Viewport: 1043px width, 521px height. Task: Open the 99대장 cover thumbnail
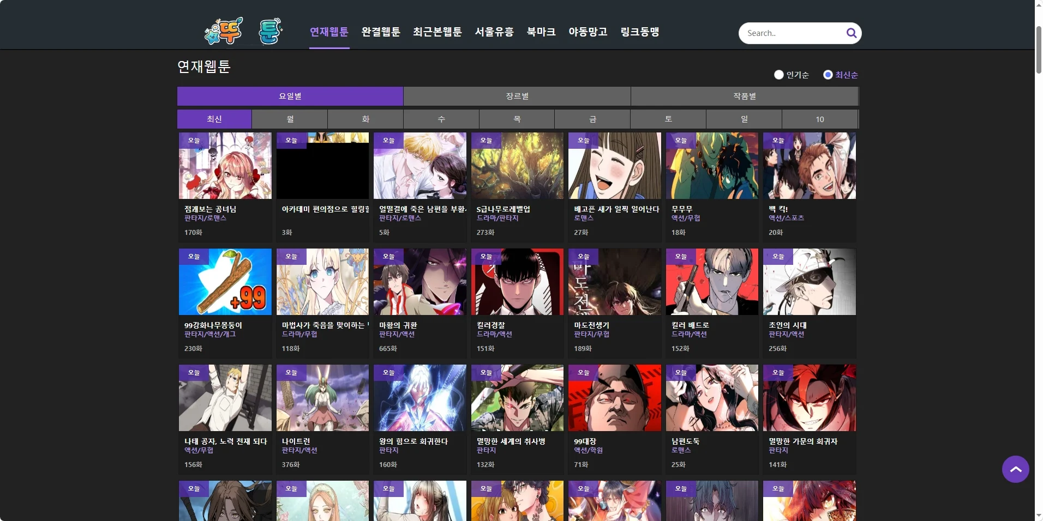click(615, 398)
